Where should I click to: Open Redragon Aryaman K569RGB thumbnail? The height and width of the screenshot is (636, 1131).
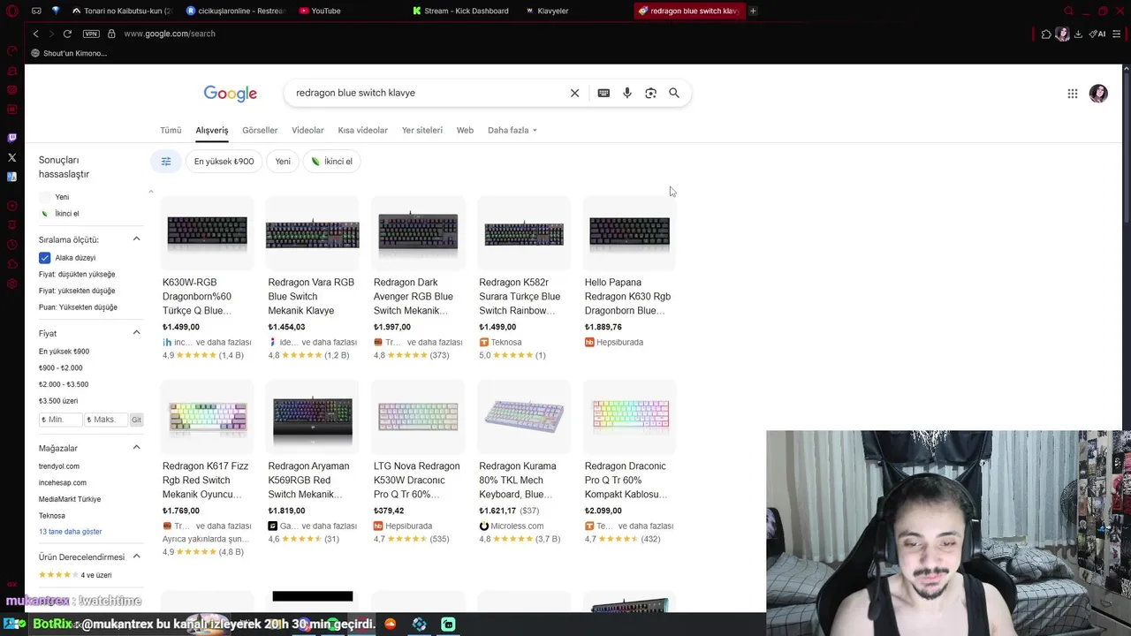pyautogui.click(x=313, y=416)
